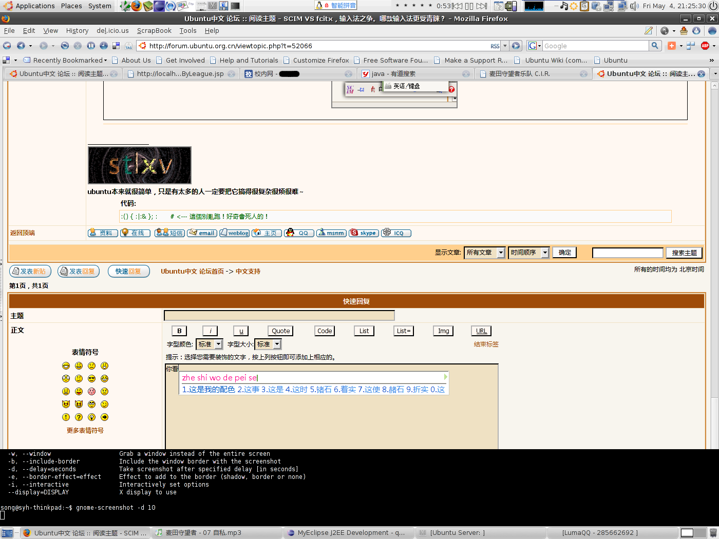The height and width of the screenshot is (539, 719).
Task: Click the 确定 confirm button
Action: click(x=565, y=253)
